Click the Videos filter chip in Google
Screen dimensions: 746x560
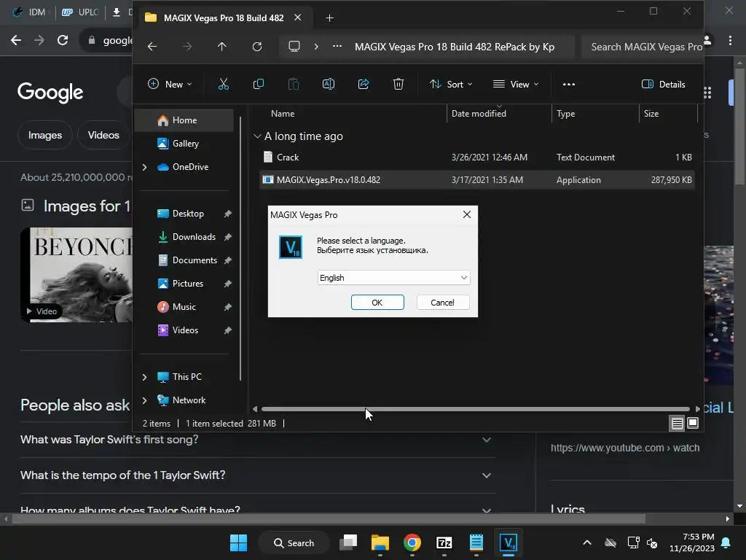tap(103, 135)
